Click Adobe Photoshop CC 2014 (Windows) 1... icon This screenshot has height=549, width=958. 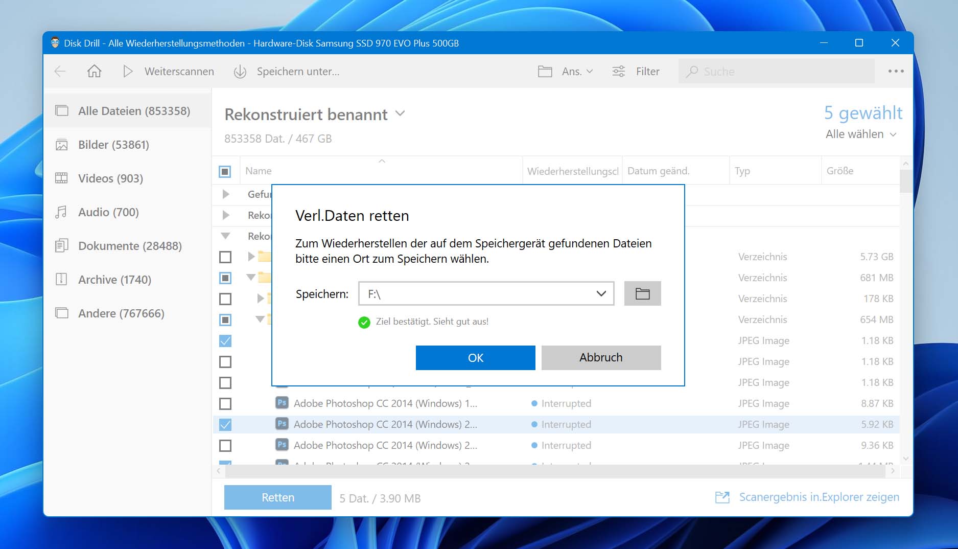[282, 403]
